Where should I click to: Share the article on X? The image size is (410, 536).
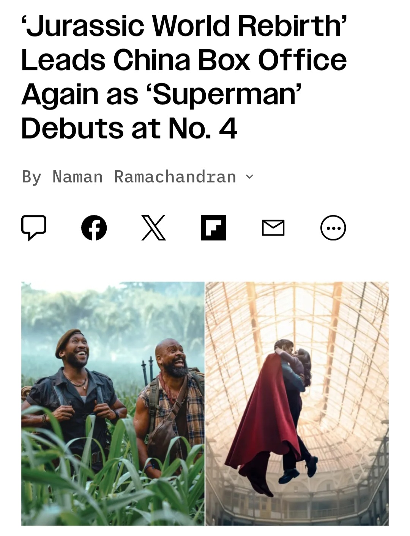click(153, 228)
